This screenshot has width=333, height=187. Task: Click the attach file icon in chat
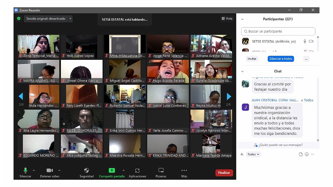[x=301, y=154]
